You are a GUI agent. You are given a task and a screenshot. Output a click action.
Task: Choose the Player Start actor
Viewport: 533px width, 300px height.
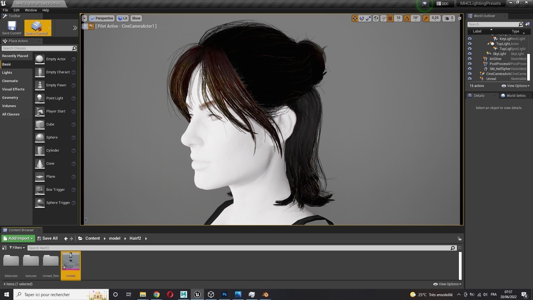55,111
